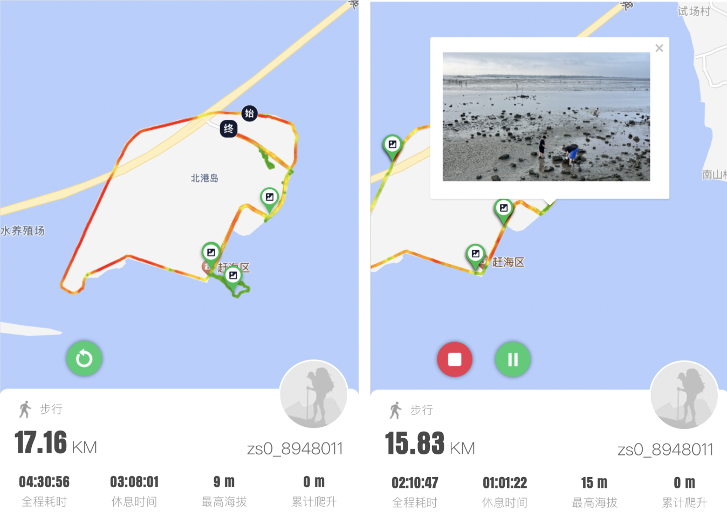Tap the 步行 walking icon in left panel
727x518 pixels.
25,409
